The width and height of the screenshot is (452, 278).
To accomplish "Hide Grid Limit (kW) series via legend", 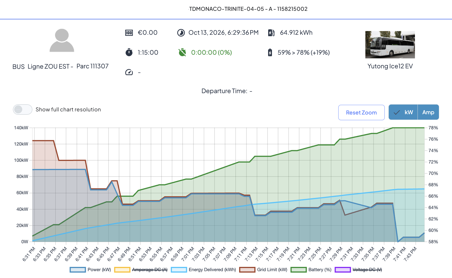I will coord(263,270).
